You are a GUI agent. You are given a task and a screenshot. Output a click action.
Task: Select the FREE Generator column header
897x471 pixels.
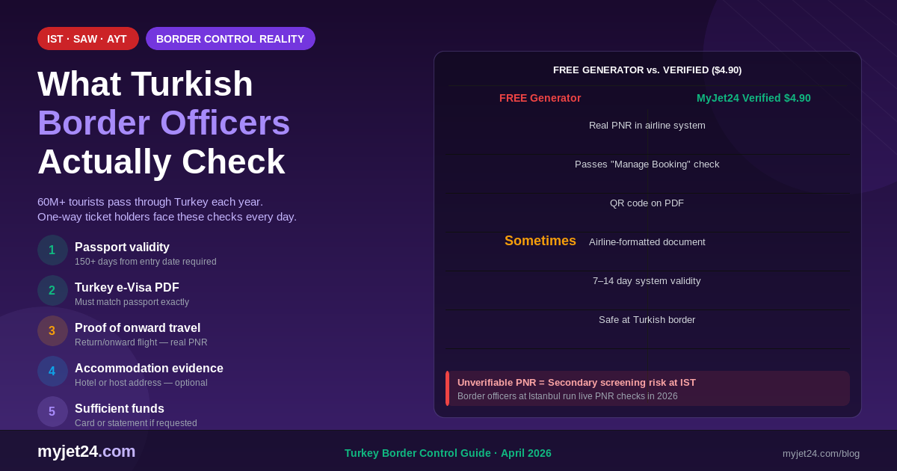[540, 98]
